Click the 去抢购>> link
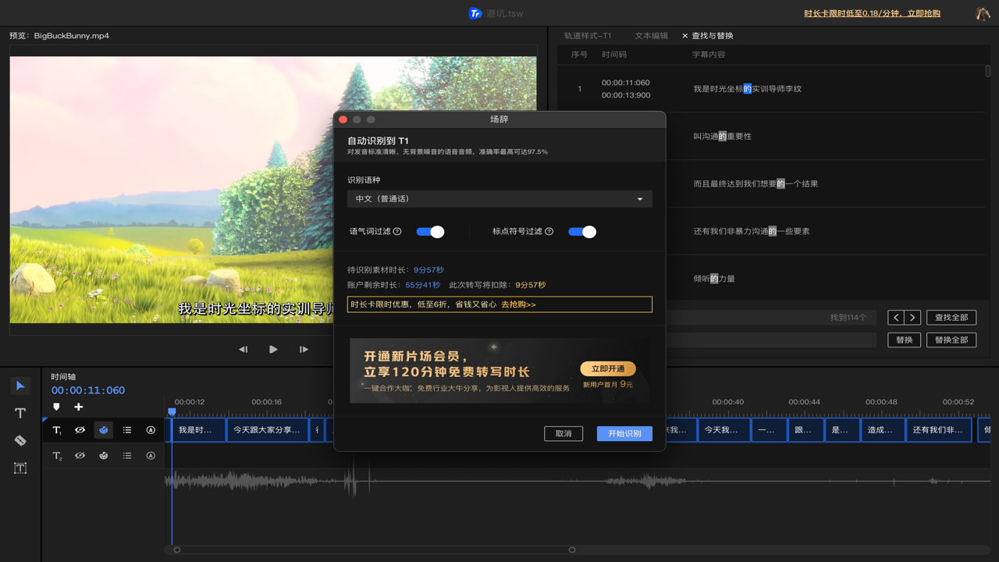 click(518, 304)
